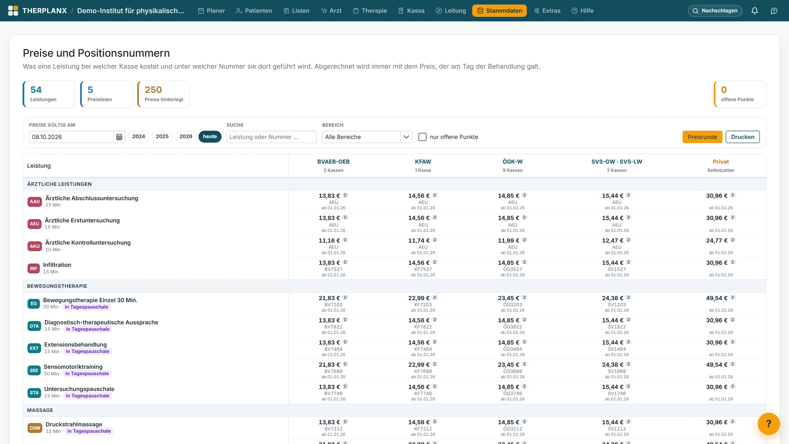Open the Stammdaten menu
This screenshot has width=789, height=444.
(x=499, y=11)
